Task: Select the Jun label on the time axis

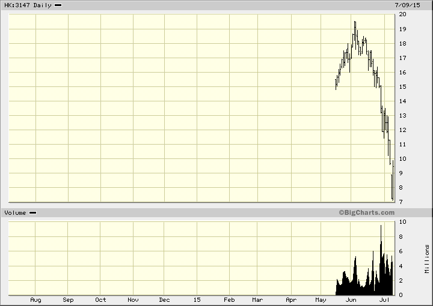Action: pyautogui.click(x=352, y=299)
